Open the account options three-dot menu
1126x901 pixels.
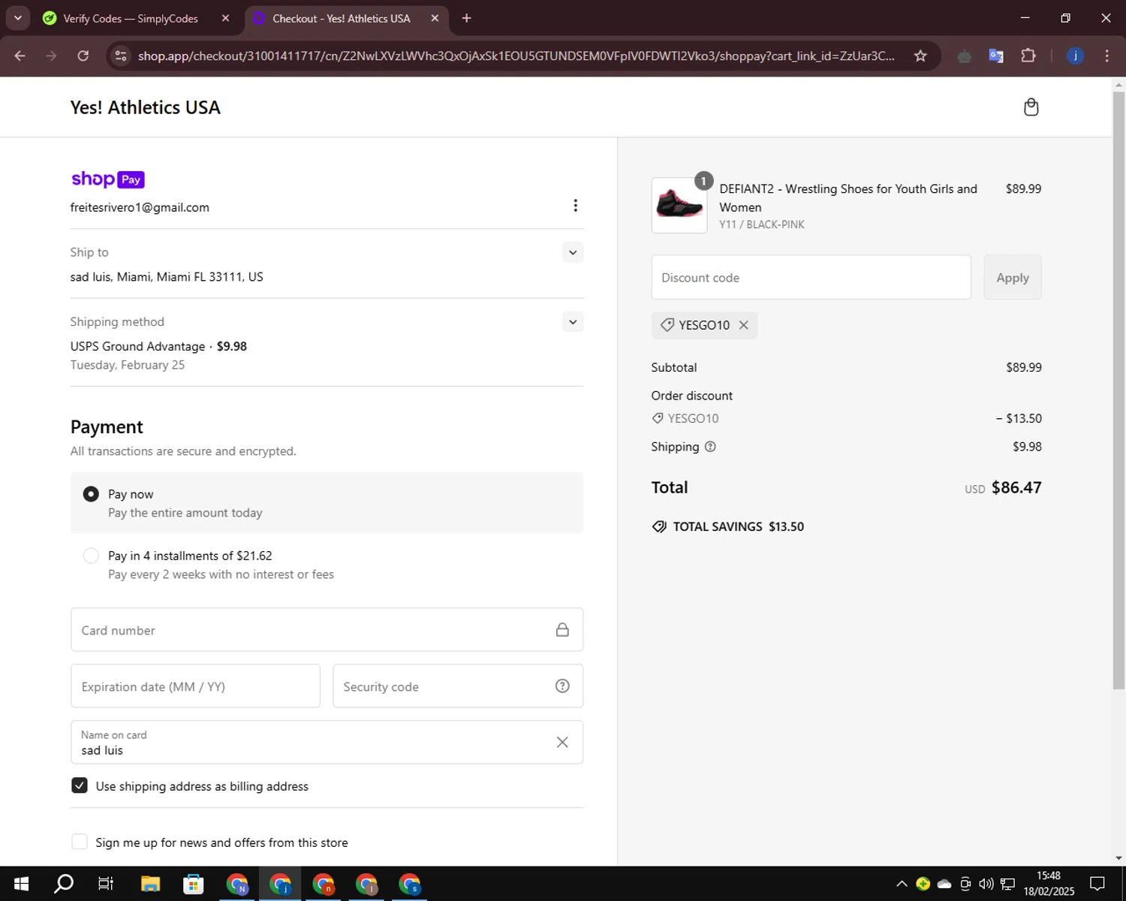click(575, 206)
